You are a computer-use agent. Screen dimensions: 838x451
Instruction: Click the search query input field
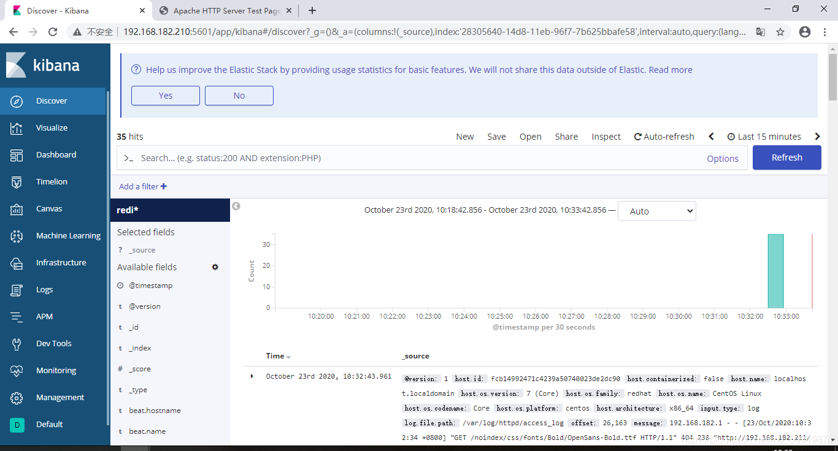pyautogui.click(x=417, y=158)
